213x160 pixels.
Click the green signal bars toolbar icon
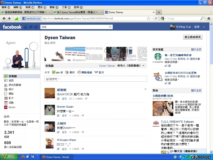[x=16, y=19]
